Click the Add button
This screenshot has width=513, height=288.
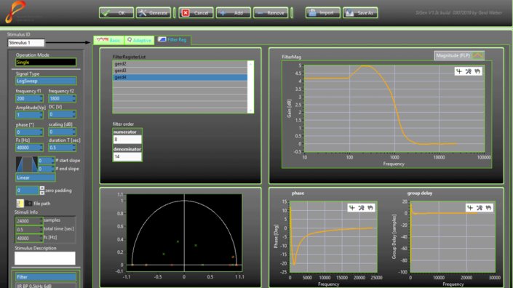point(234,13)
